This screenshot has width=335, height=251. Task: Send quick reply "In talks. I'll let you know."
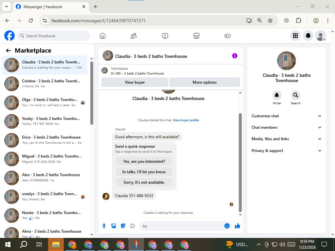144,172
